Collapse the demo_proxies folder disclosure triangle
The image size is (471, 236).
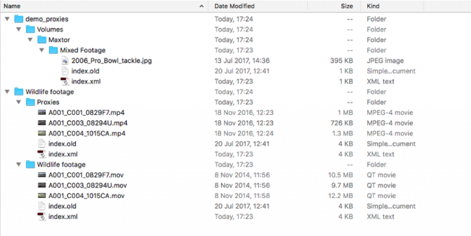click(7, 19)
